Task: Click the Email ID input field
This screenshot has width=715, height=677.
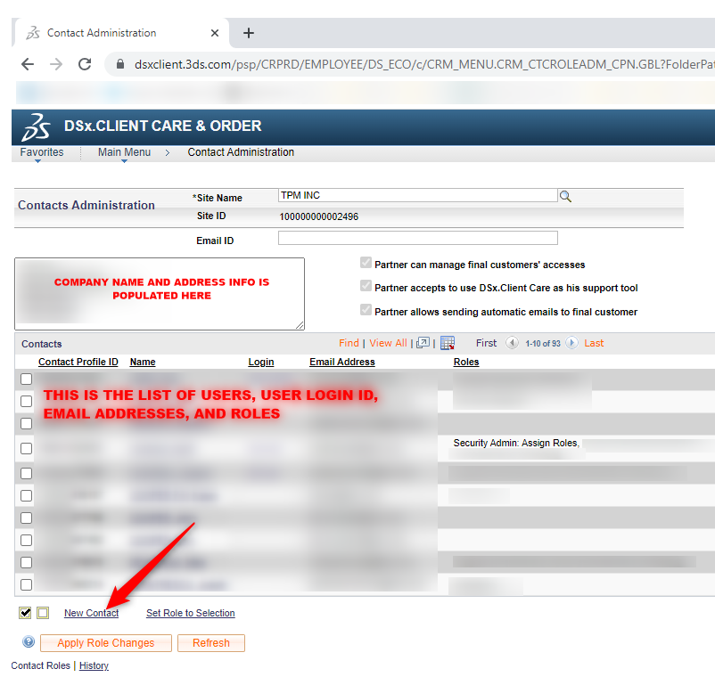Action: tap(417, 239)
